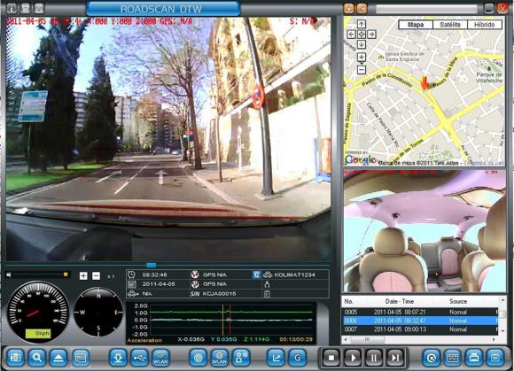This screenshot has height=371, width=514.
Task: Open the graph chart icon
Action: (x=276, y=357)
